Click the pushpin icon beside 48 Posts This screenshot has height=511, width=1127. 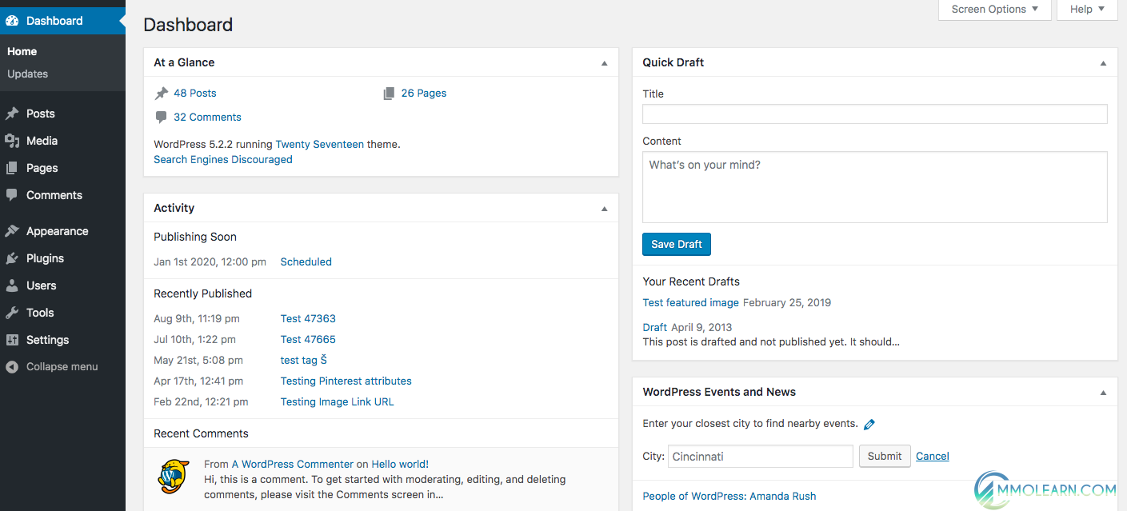click(162, 94)
